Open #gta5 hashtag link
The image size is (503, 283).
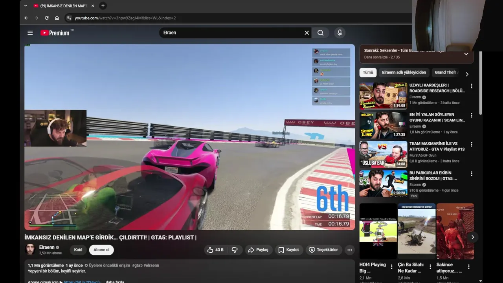[137, 265]
